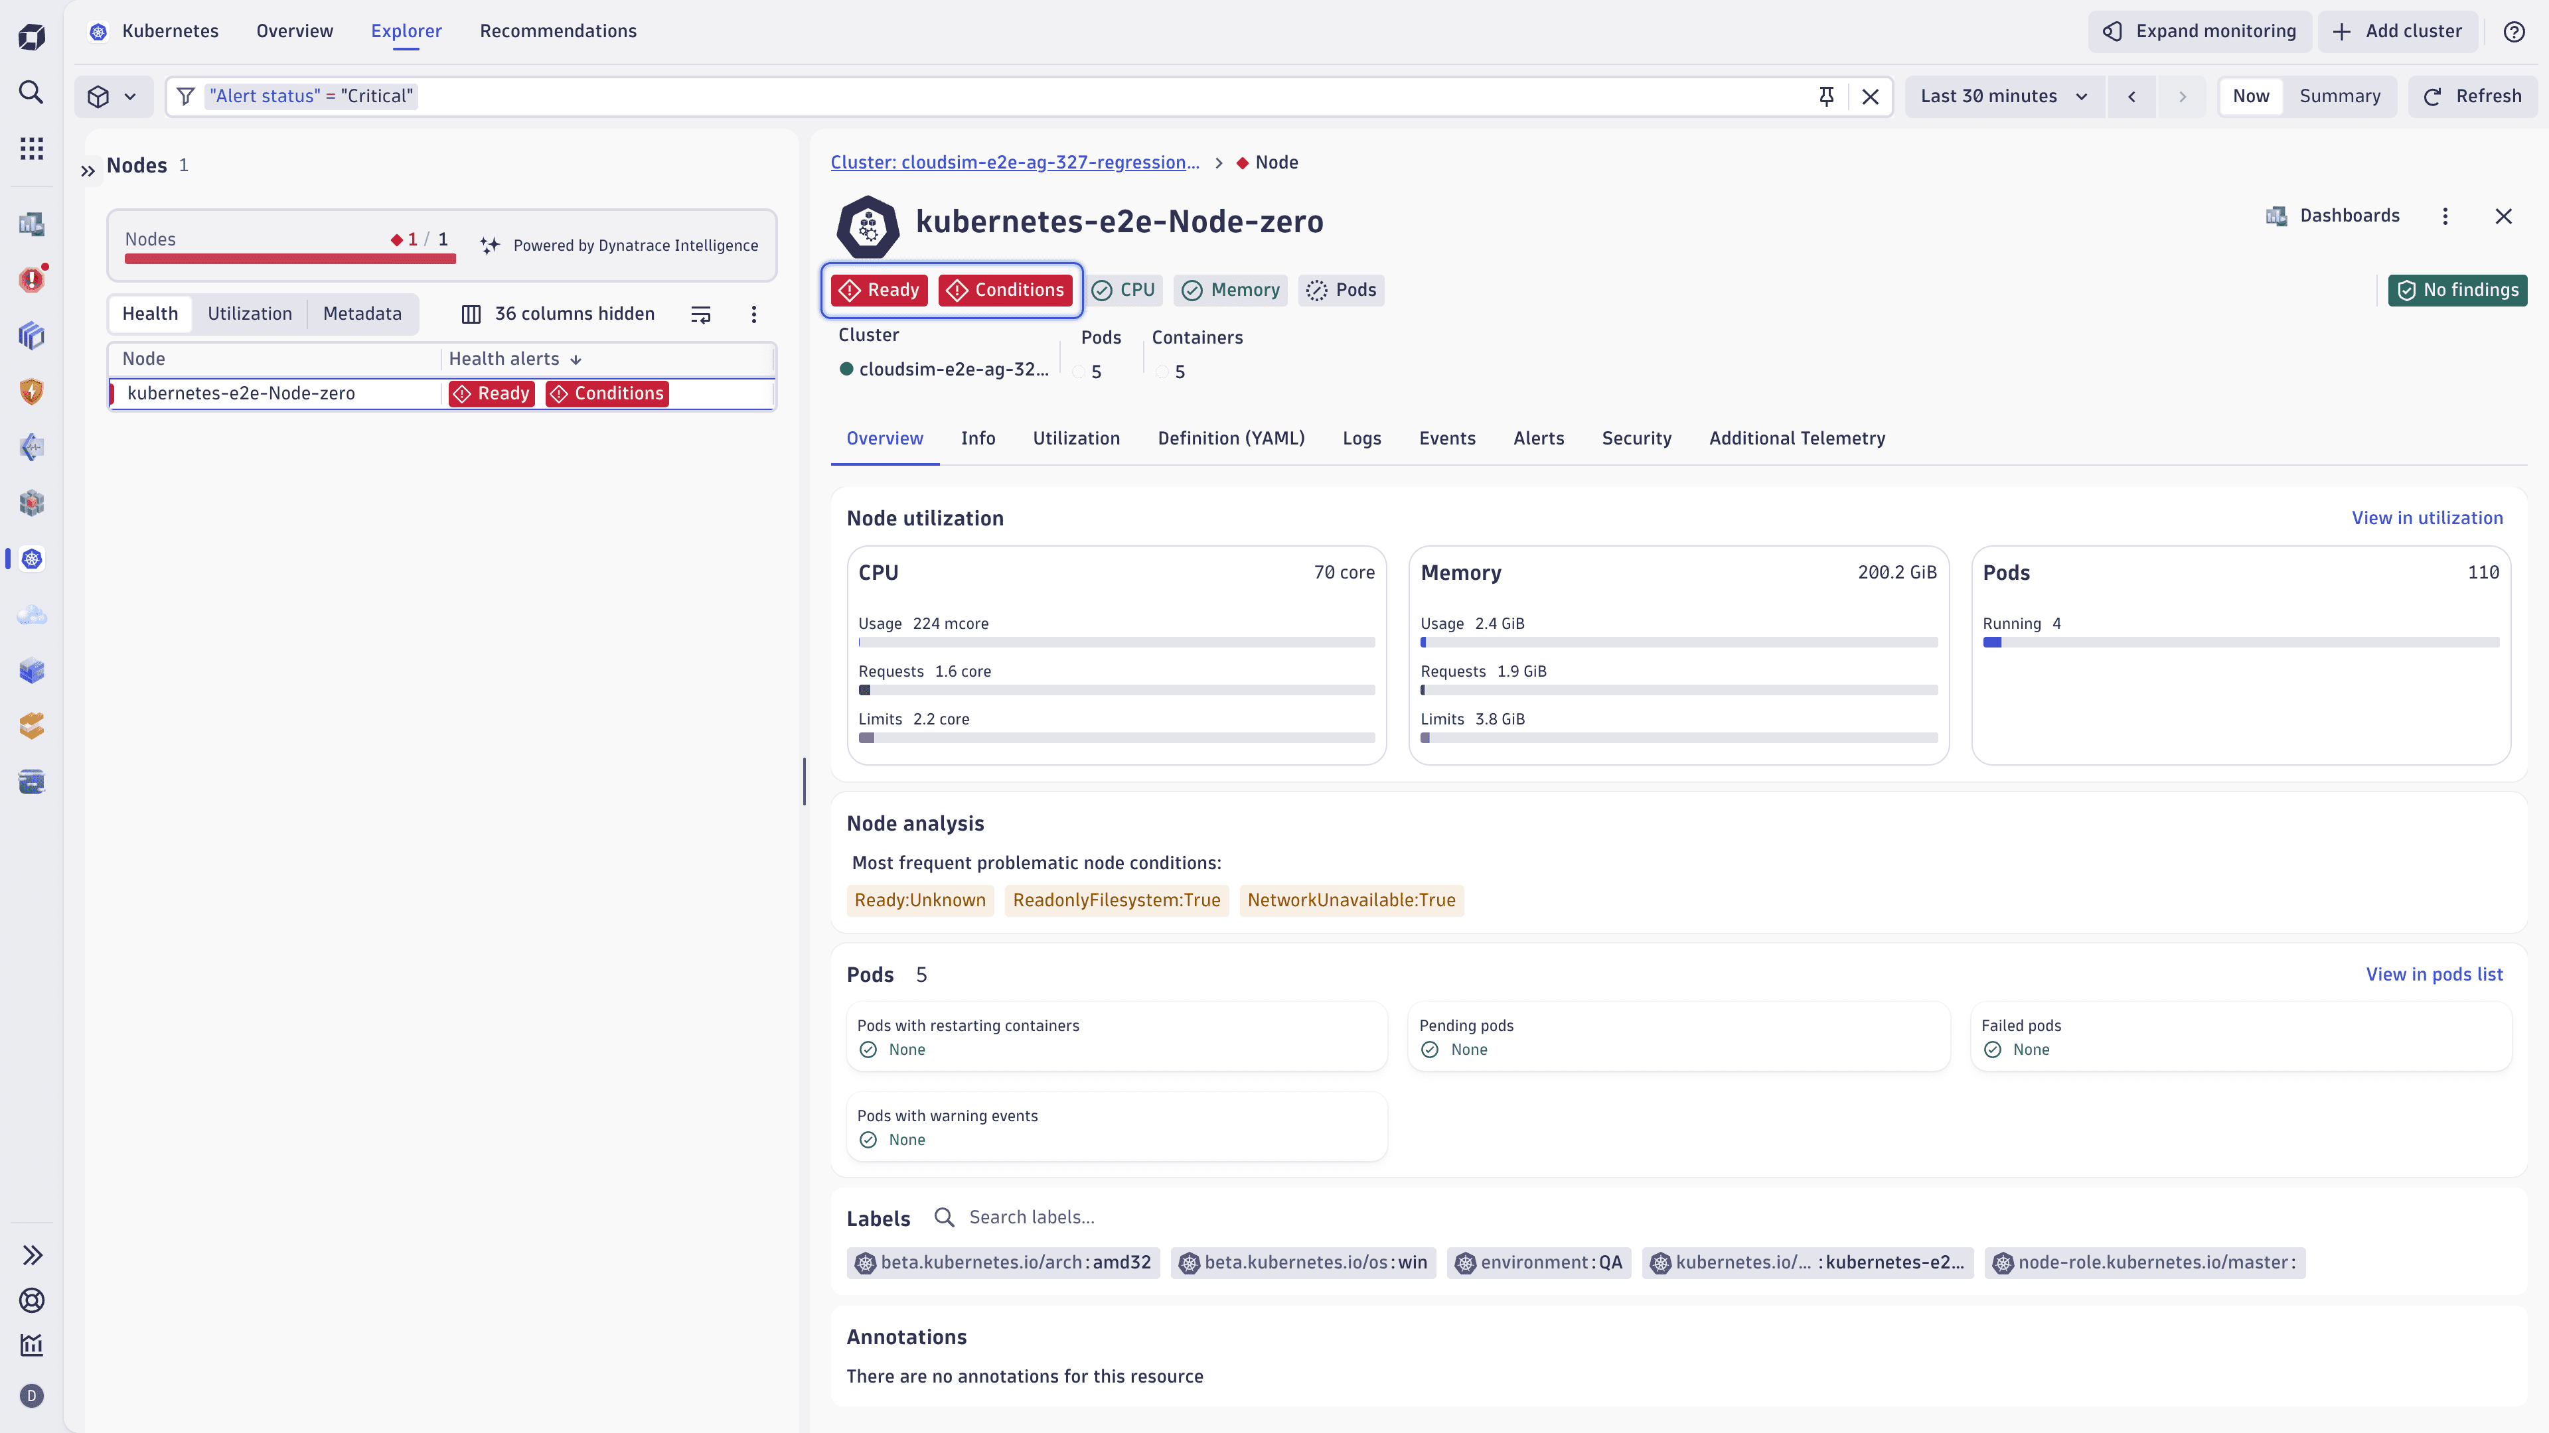Open the Security tab
Viewport: 2549px width, 1433px height.
coord(1636,438)
